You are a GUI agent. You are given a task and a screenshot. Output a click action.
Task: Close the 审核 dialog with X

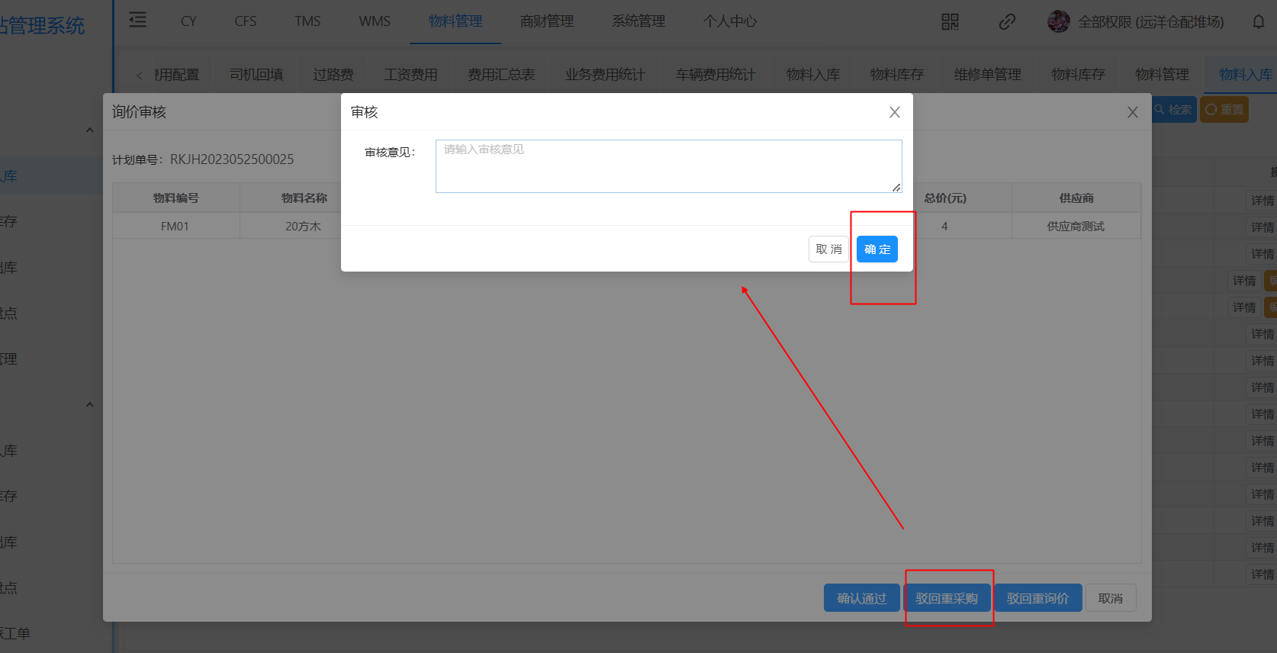pos(895,112)
